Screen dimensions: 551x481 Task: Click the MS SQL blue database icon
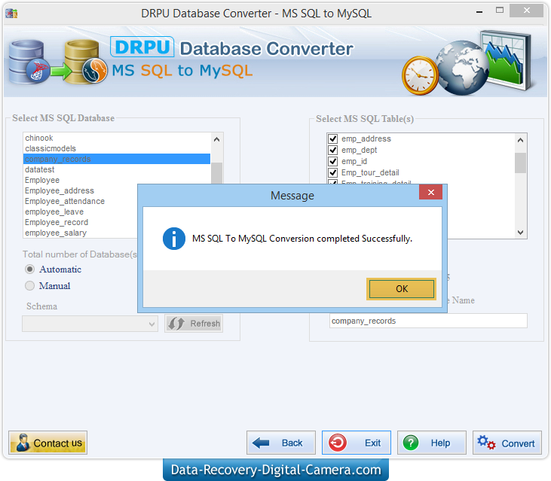point(28,62)
